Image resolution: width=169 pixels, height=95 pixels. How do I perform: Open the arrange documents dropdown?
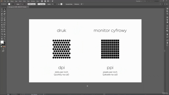[49, 1]
